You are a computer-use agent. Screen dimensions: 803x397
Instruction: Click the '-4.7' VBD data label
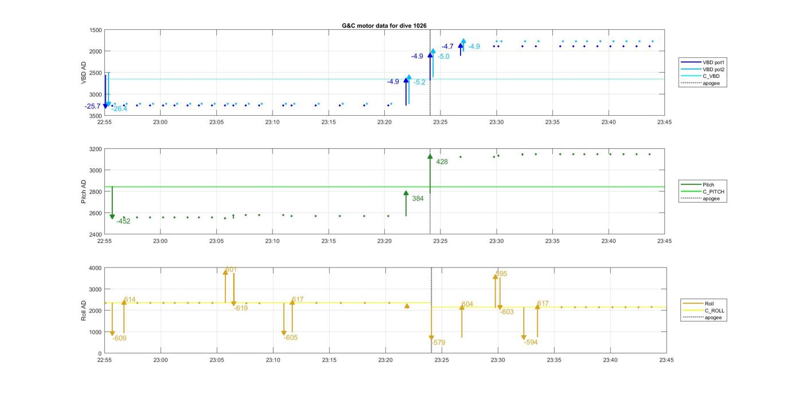[x=447, y=46]
